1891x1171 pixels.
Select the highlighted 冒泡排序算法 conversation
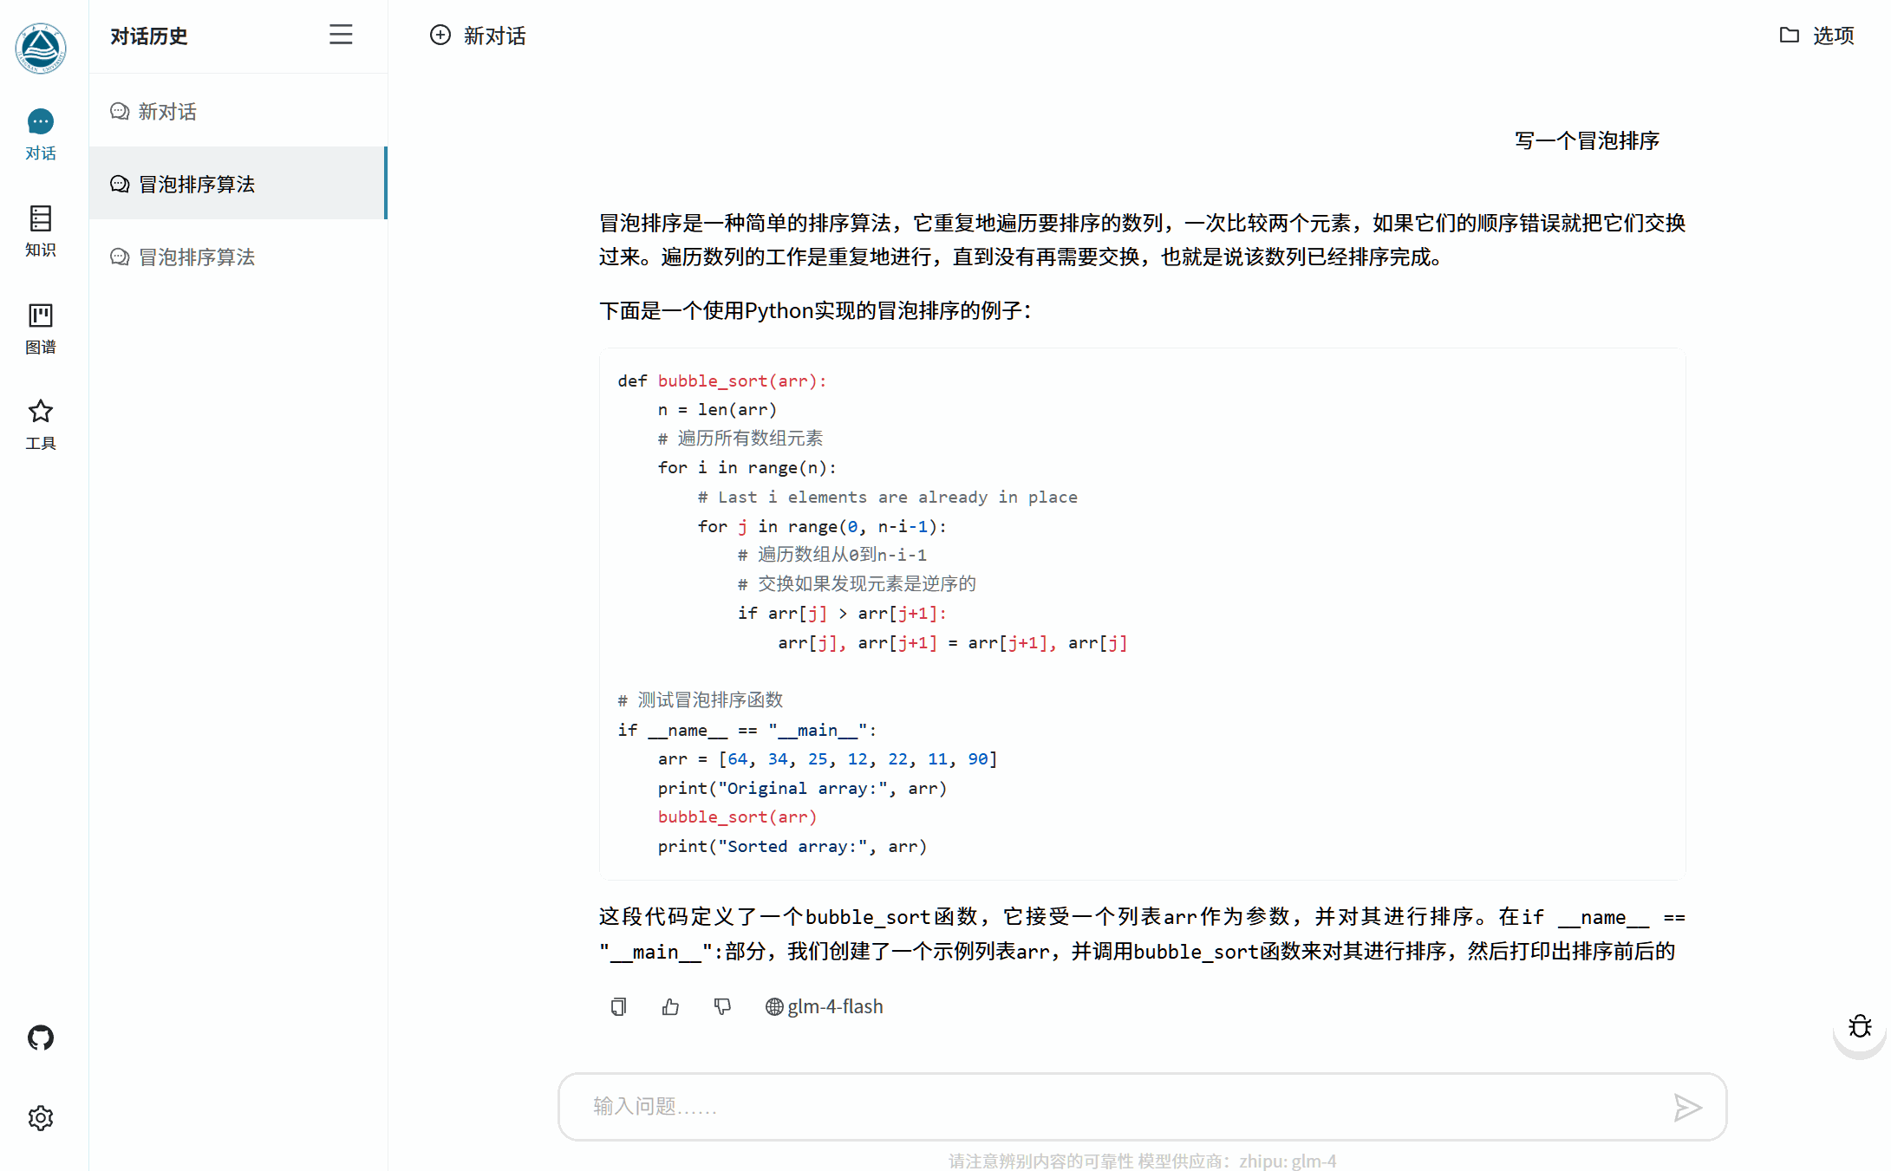(x=197, y=184)
